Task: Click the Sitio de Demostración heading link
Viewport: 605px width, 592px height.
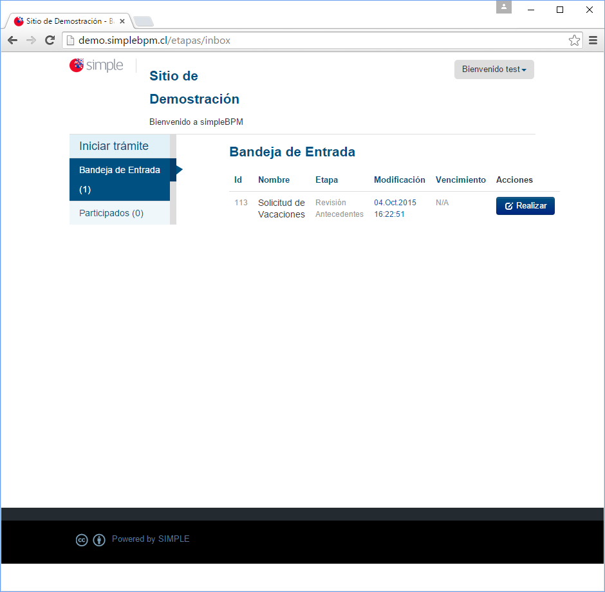Action: 194,88
